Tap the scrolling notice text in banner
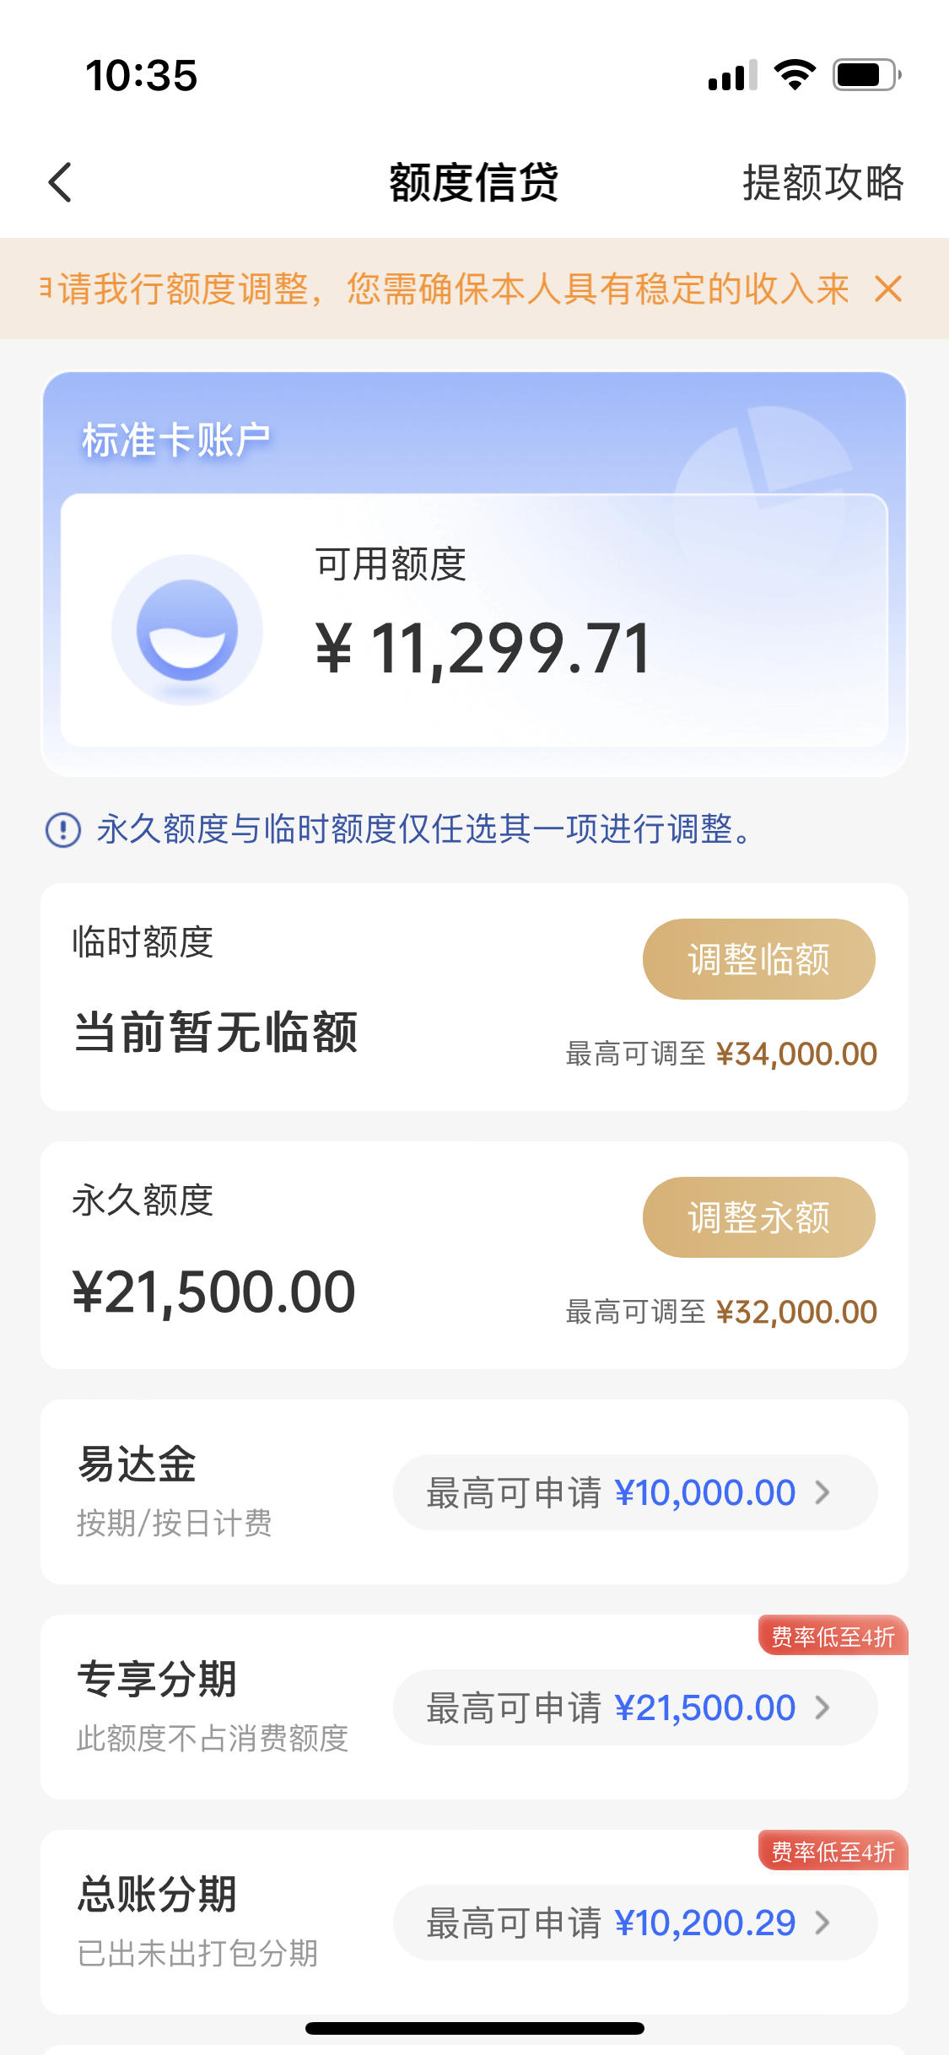Image resolution: width=949 pixels, height=2055 pixels. pos(445,289)
